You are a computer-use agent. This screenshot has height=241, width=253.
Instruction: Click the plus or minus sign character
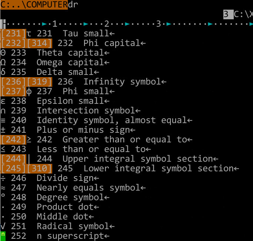coord(3,130)
